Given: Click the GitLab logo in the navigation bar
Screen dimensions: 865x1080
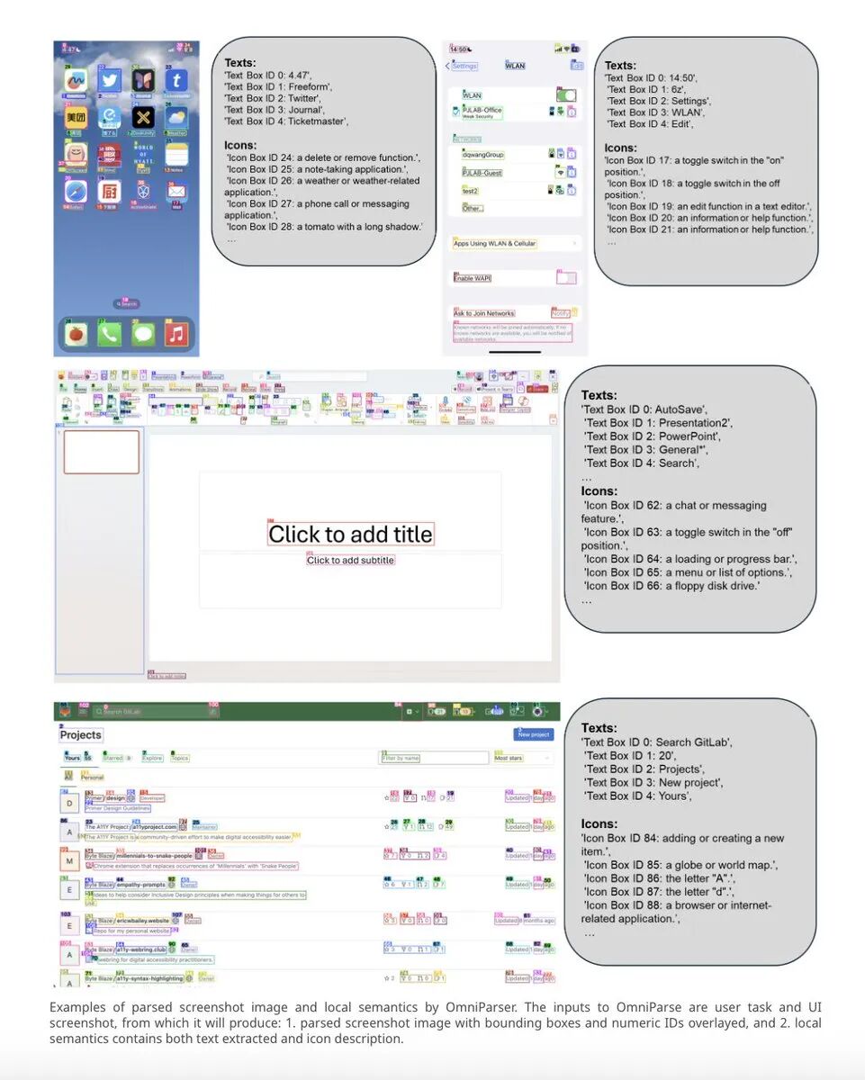Looking at the screenshot, I should (x=64, y=711).
